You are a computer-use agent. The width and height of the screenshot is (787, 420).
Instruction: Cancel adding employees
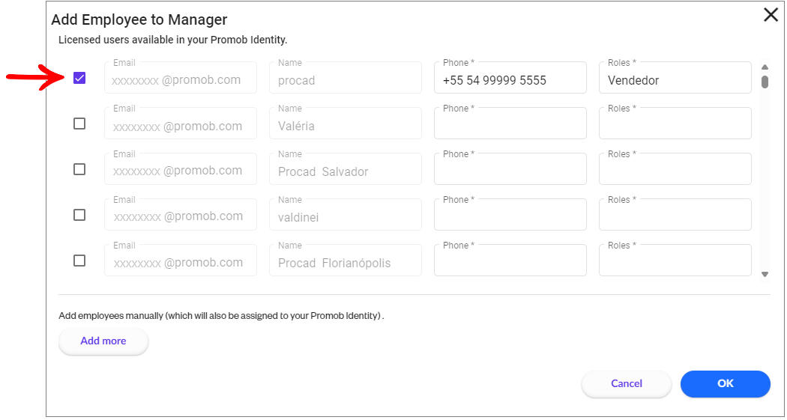(x=627, y=384)
